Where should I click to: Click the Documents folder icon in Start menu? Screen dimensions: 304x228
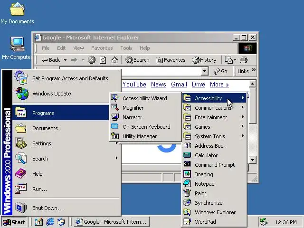tap(21, 128)
